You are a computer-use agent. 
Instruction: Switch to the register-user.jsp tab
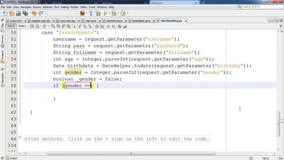pyautogui.click(x=40, y=21)
